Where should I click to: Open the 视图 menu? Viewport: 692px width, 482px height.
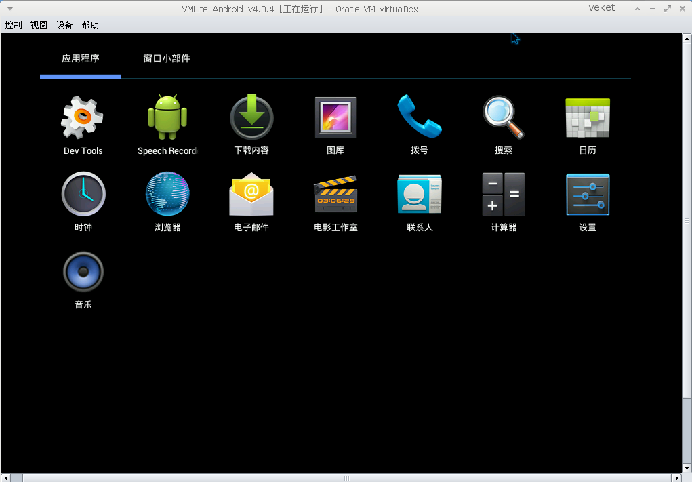(39, 25)
